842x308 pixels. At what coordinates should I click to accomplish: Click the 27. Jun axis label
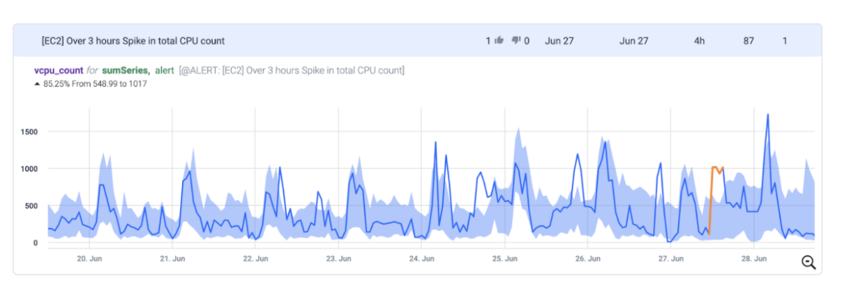click(671, 258)
